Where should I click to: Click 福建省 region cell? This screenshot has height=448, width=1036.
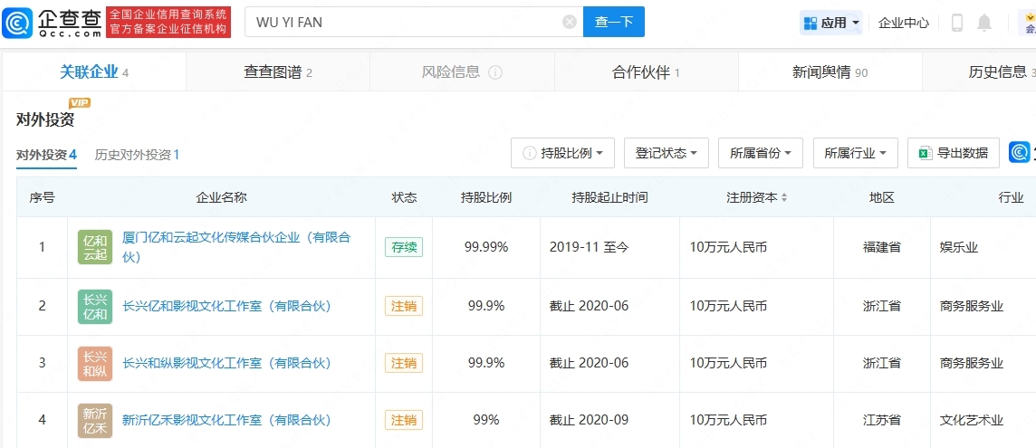point(881,247)
